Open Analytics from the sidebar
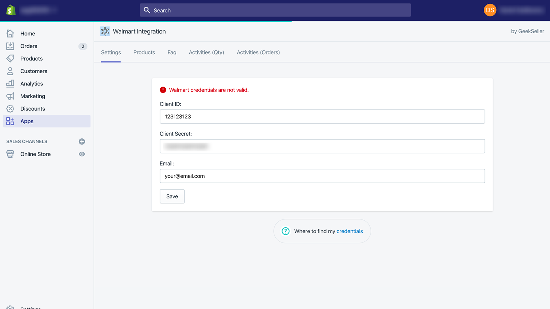Screen dimensions: 550x309 [31, 84]
